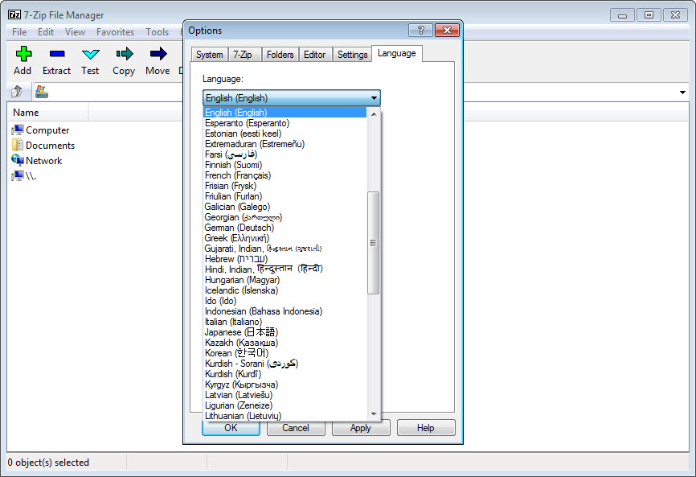
Task: Select Extremaduran (Estremeñu)
Action: pyautogui.click(x=285, y=144)
